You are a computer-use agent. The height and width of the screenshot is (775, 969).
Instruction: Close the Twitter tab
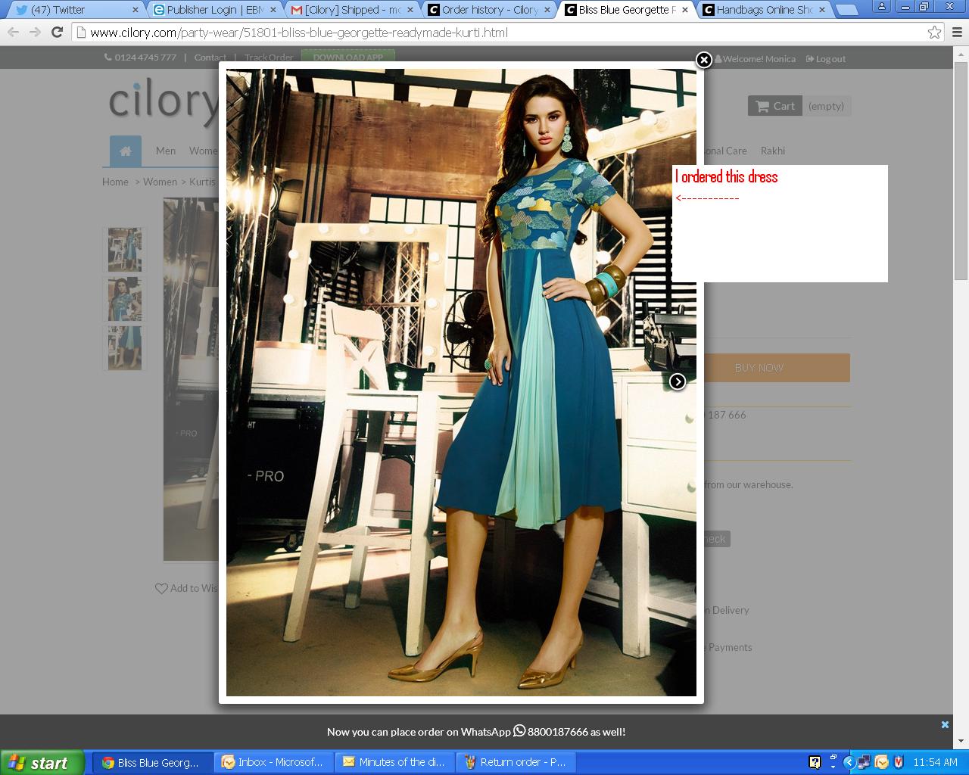pos(136,10)
